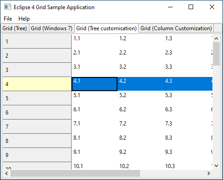
Task: Open the File menu
Action: pos(8,19)
